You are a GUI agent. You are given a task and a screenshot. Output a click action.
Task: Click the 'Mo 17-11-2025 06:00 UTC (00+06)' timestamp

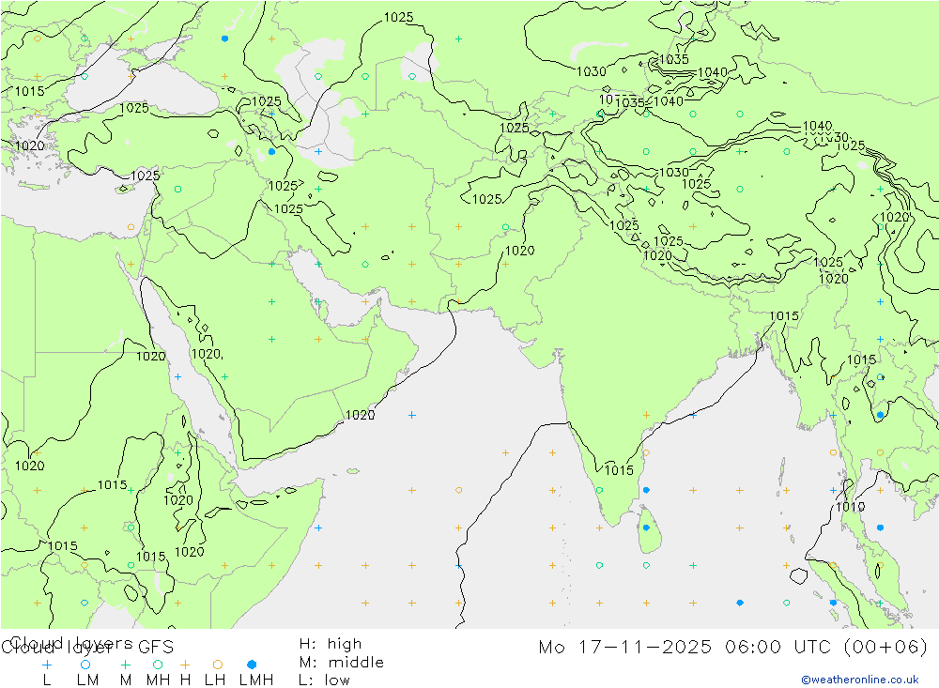pyautogui.click(x=733, y=648)
